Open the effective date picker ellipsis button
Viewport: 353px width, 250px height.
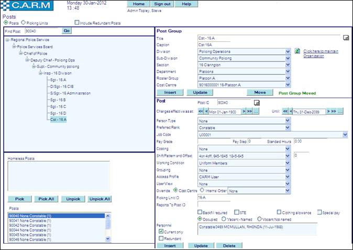click(x=257, y=112)
